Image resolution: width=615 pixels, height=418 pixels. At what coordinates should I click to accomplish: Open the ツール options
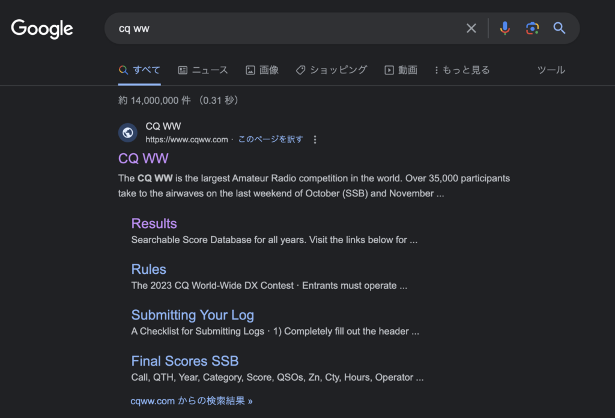551,70
